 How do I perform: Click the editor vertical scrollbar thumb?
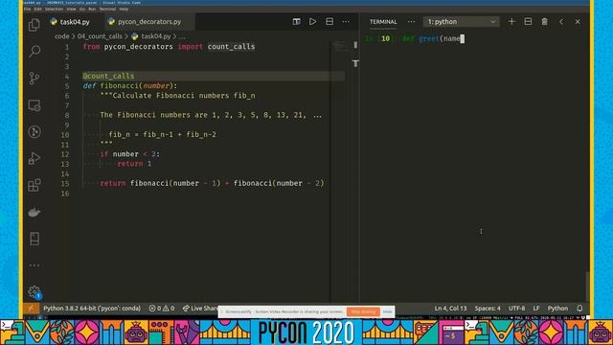(355, 45)
